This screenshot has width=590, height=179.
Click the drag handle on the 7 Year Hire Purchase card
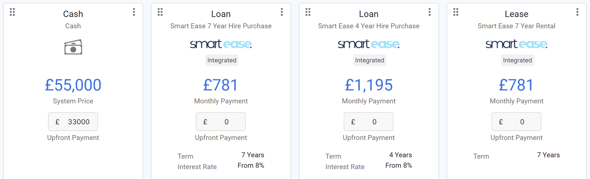160,12
